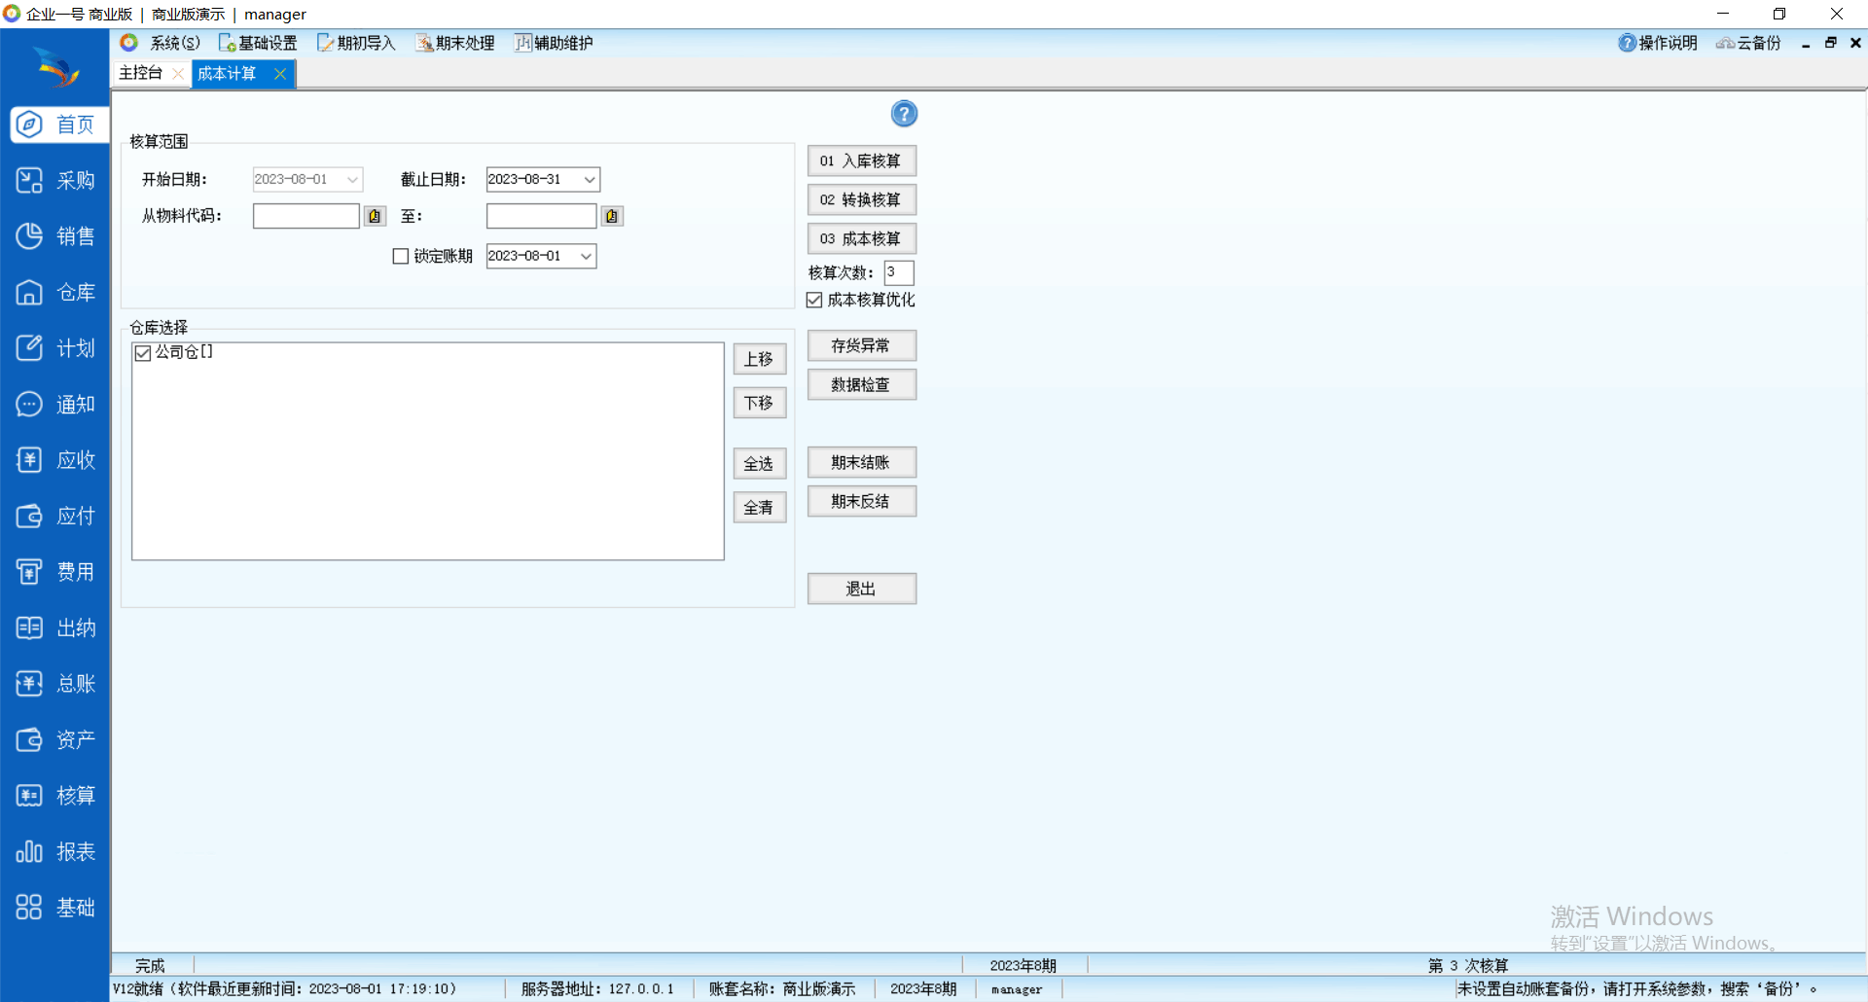1868x1002 pixels.
Task: Open the 总账 (General Ledger) sidebar module
Action: (55, 684)
